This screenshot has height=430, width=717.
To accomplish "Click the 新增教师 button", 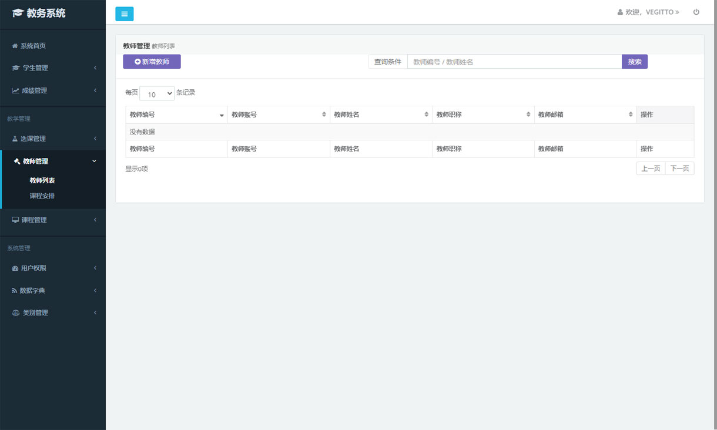I will tap(152, 62).
